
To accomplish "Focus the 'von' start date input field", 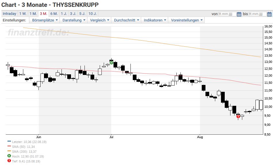I will (227, 14).
